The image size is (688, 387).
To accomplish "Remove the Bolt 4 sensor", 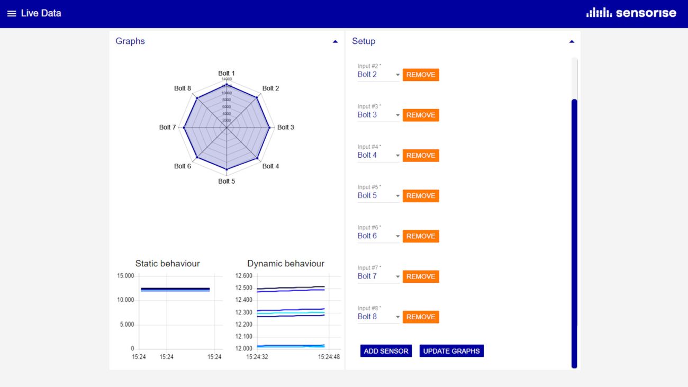I will [x=421, y=156].
